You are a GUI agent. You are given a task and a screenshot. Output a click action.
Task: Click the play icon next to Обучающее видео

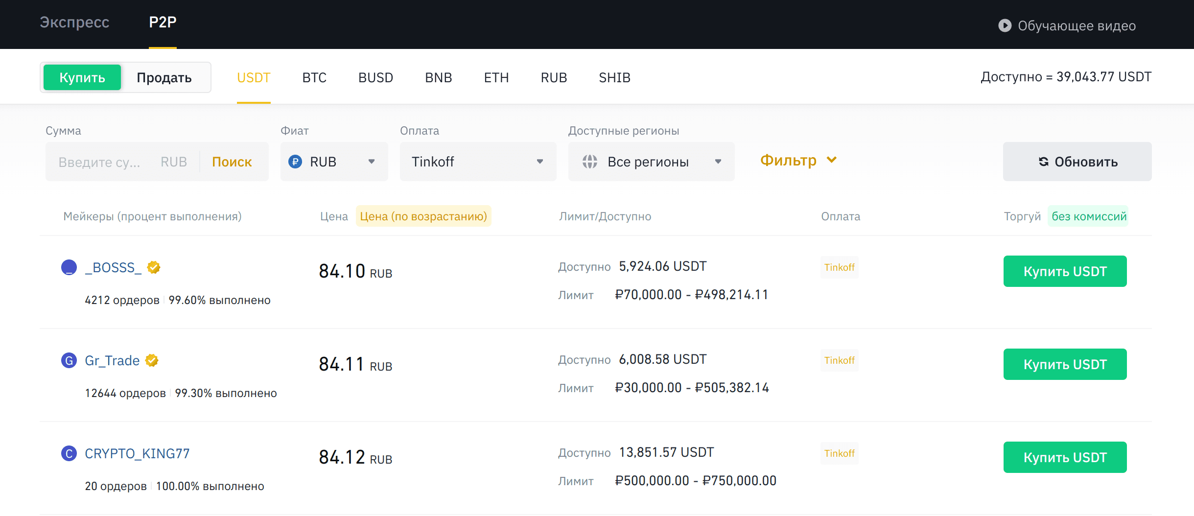coord(1006,26)
